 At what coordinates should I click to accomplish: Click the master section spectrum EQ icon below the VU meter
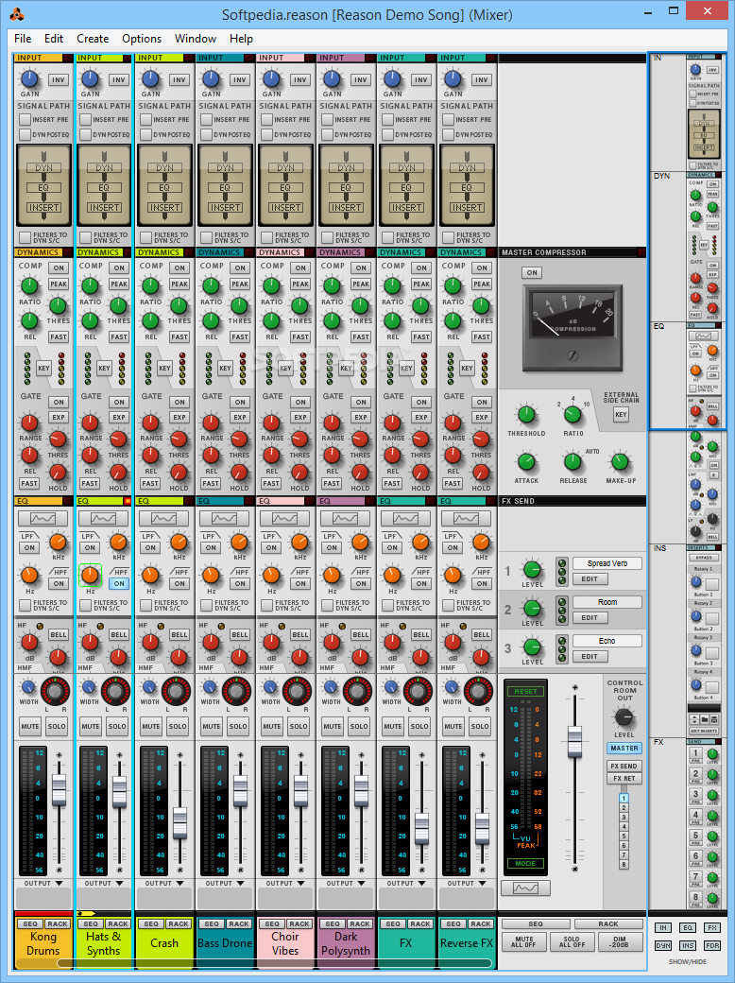525,888
